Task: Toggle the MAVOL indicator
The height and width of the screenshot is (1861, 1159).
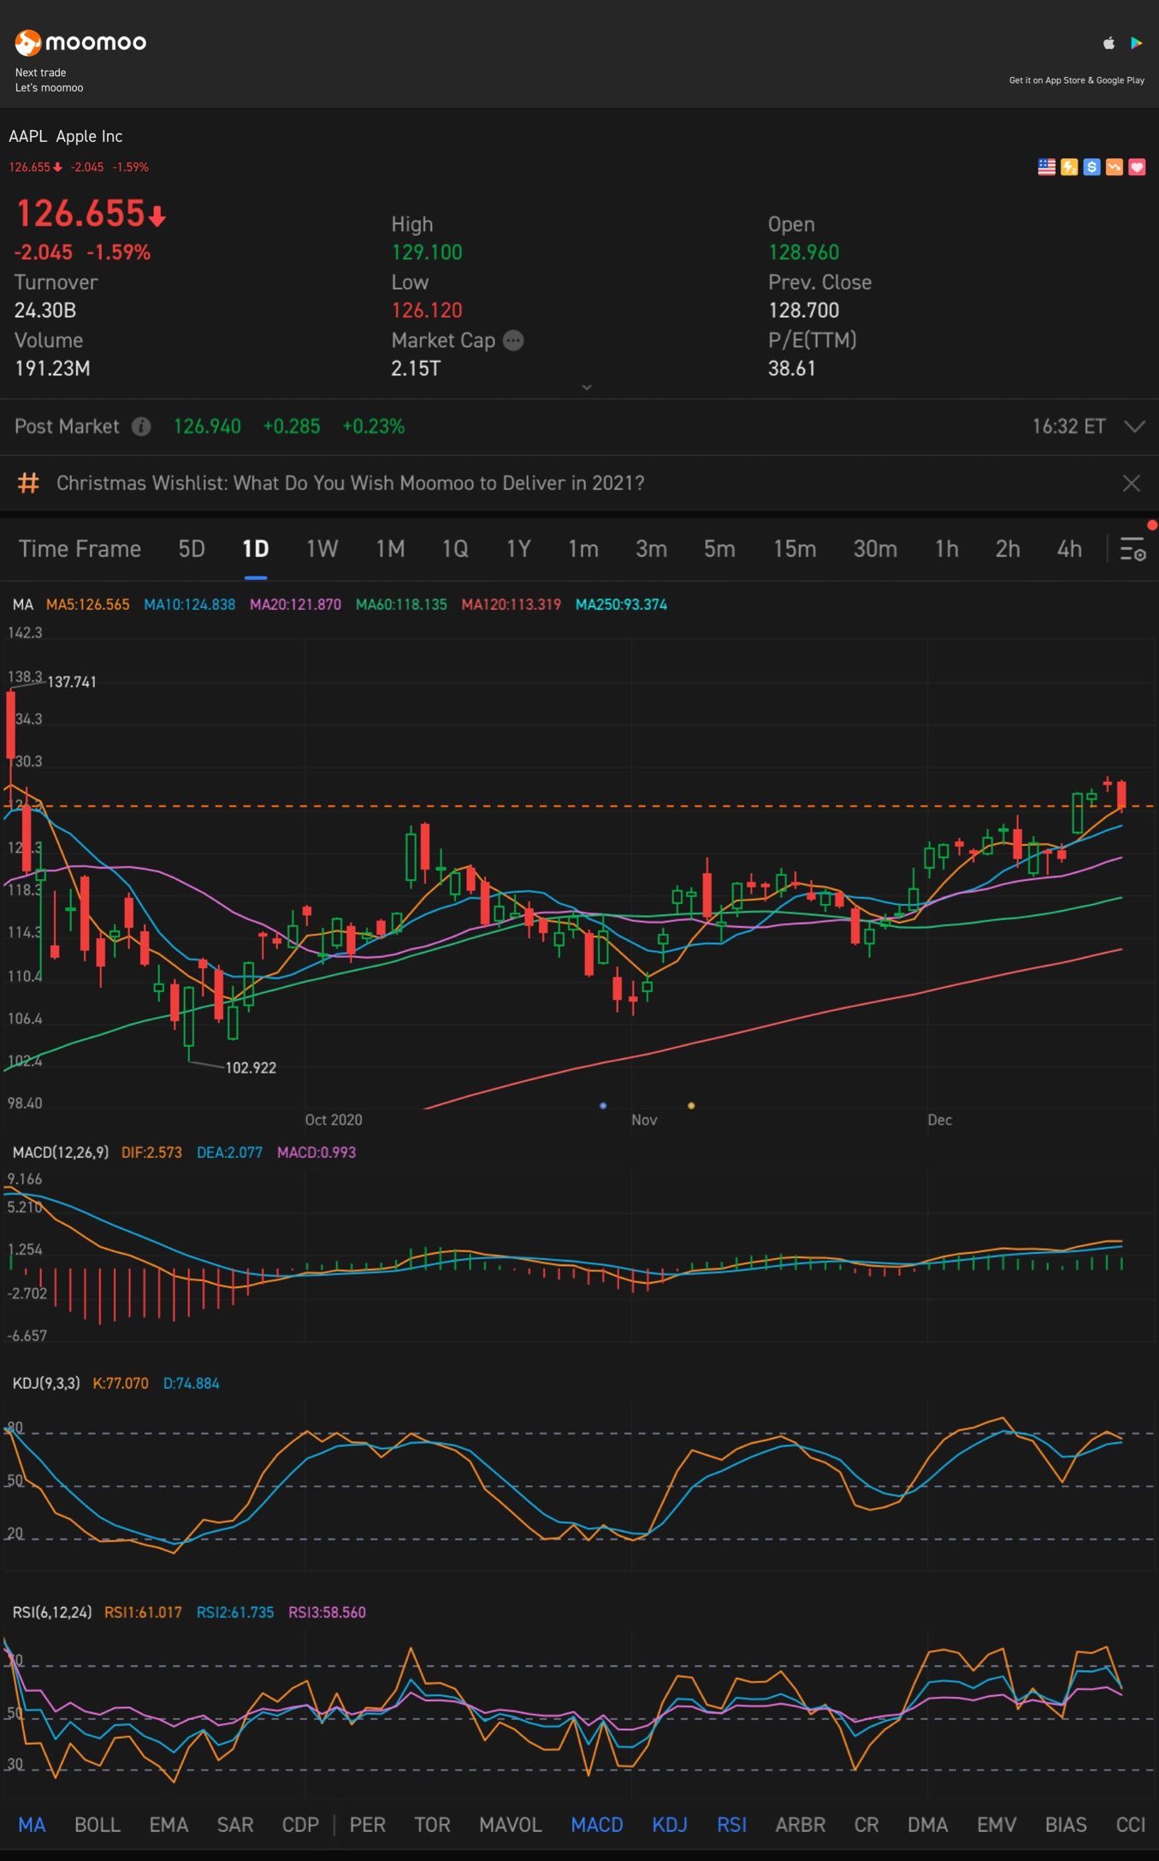Action: (511, 1824)
